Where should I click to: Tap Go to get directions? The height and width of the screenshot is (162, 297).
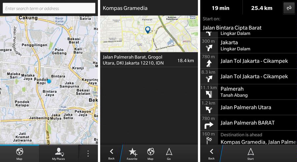pyautogui.click(x=169, y=153)
